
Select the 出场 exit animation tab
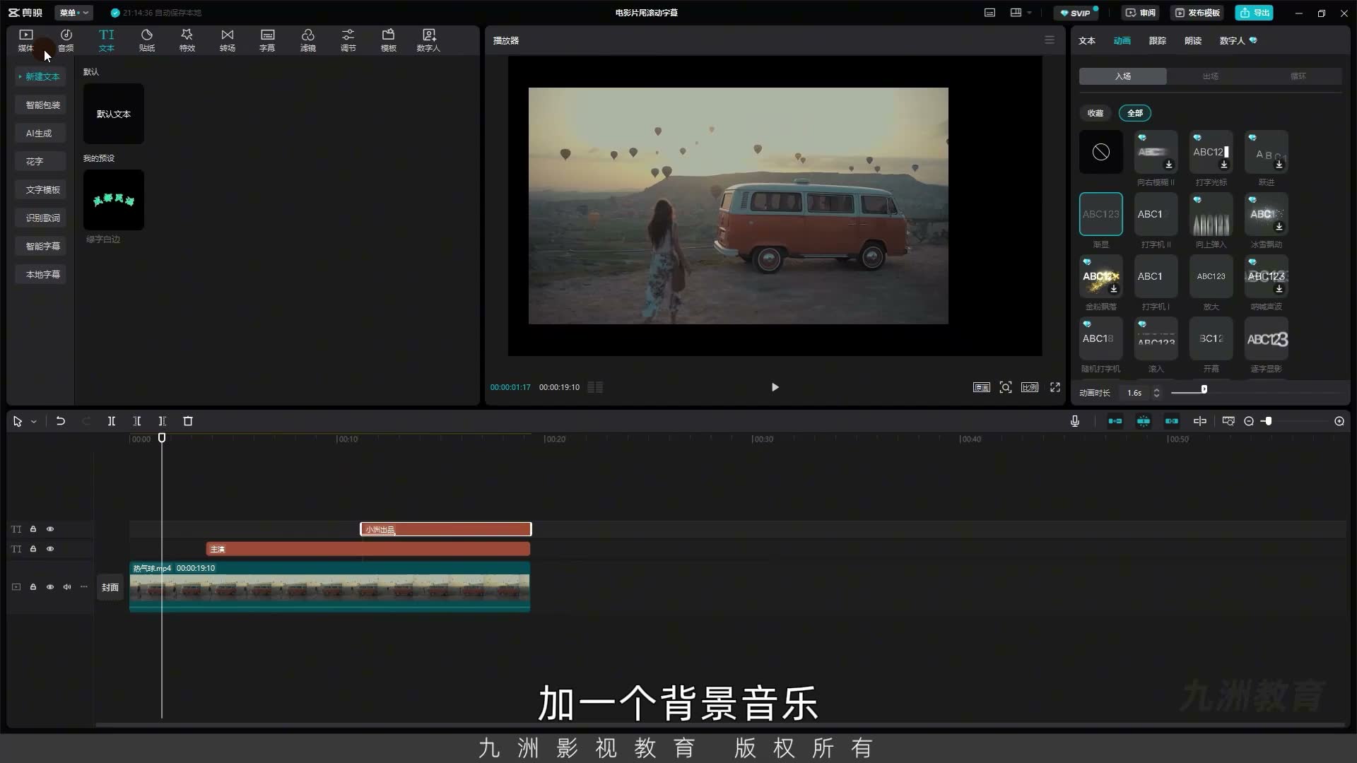click(1211, 76)
